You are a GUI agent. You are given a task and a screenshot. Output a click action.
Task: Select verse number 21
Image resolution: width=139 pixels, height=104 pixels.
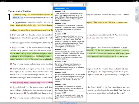click(x=103, y=87)
